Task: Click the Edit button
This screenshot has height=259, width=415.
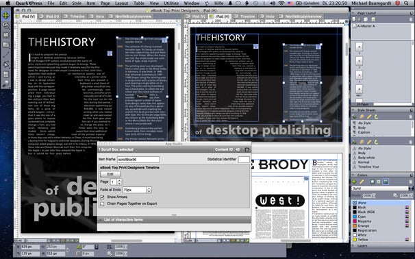Action: coord(110,174)
